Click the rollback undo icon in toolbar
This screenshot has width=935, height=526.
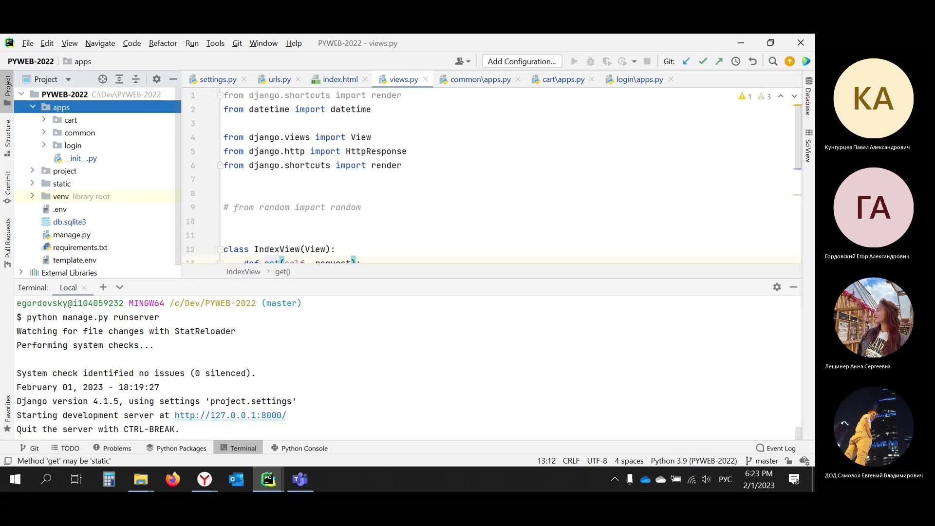752,61
